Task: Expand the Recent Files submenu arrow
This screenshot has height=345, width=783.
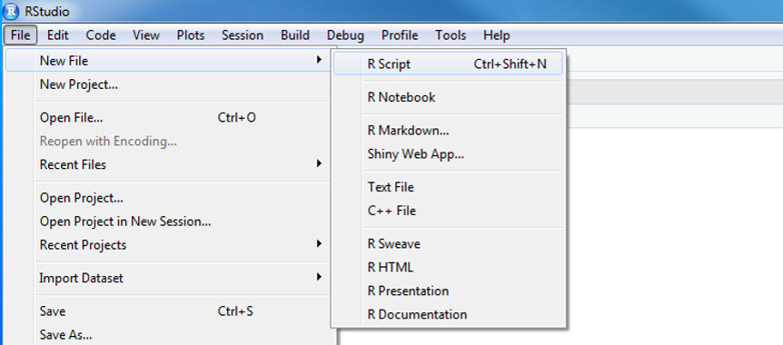Action: point(319,163)
